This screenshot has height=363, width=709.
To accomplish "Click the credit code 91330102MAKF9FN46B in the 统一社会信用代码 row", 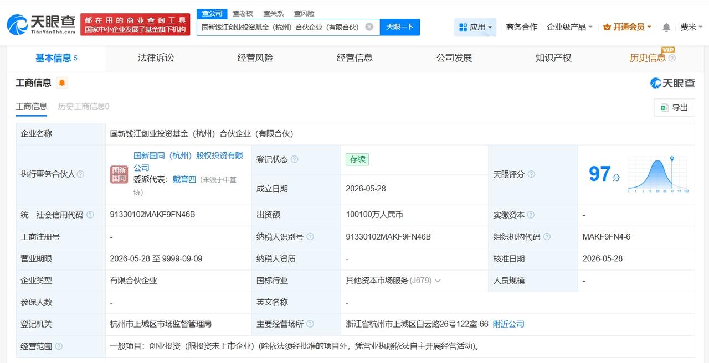I will [x=153, y=215].
